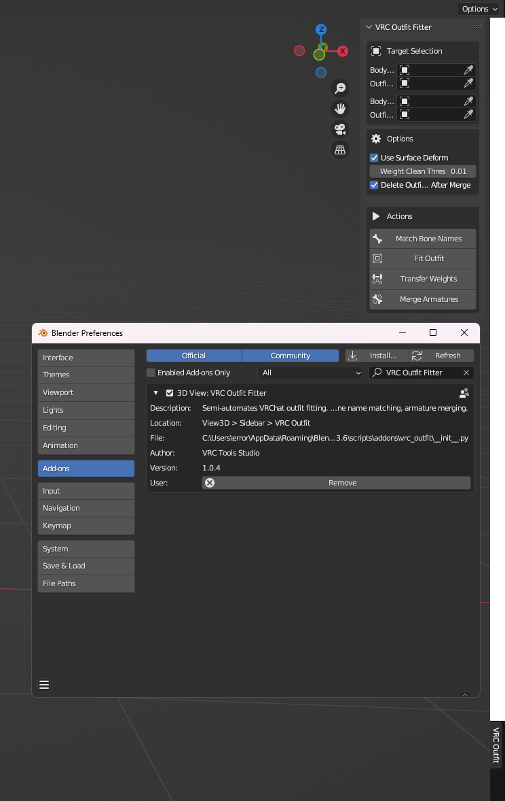Maximize the Blender Preferences window
Screen dimensions: 505x801
click(433, 333)
